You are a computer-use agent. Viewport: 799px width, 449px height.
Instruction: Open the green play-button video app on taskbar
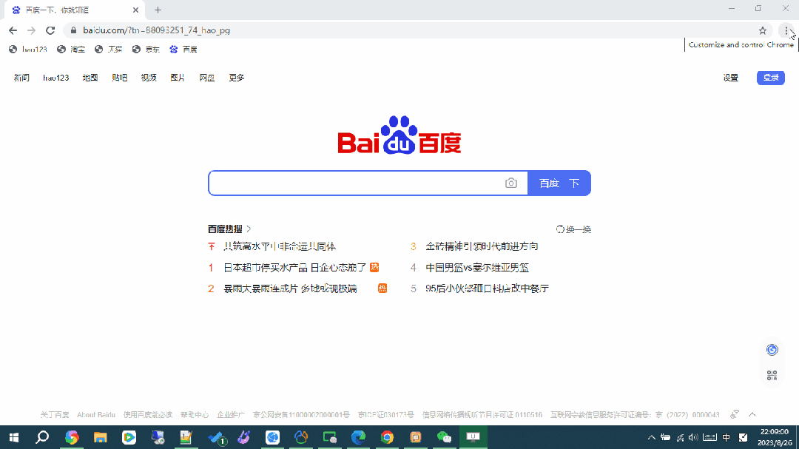click(x=129, y=437)
